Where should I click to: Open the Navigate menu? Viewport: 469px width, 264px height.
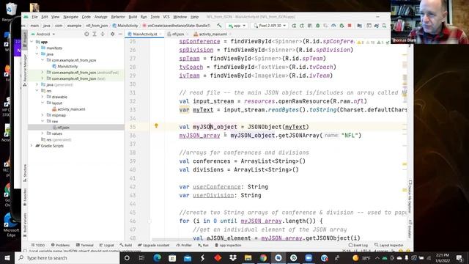click(70, 17)
